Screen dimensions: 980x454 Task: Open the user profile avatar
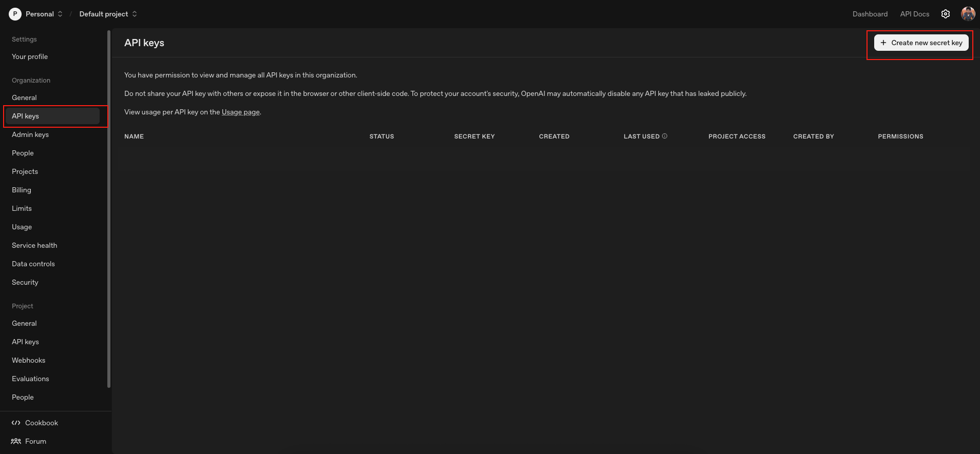968,14
